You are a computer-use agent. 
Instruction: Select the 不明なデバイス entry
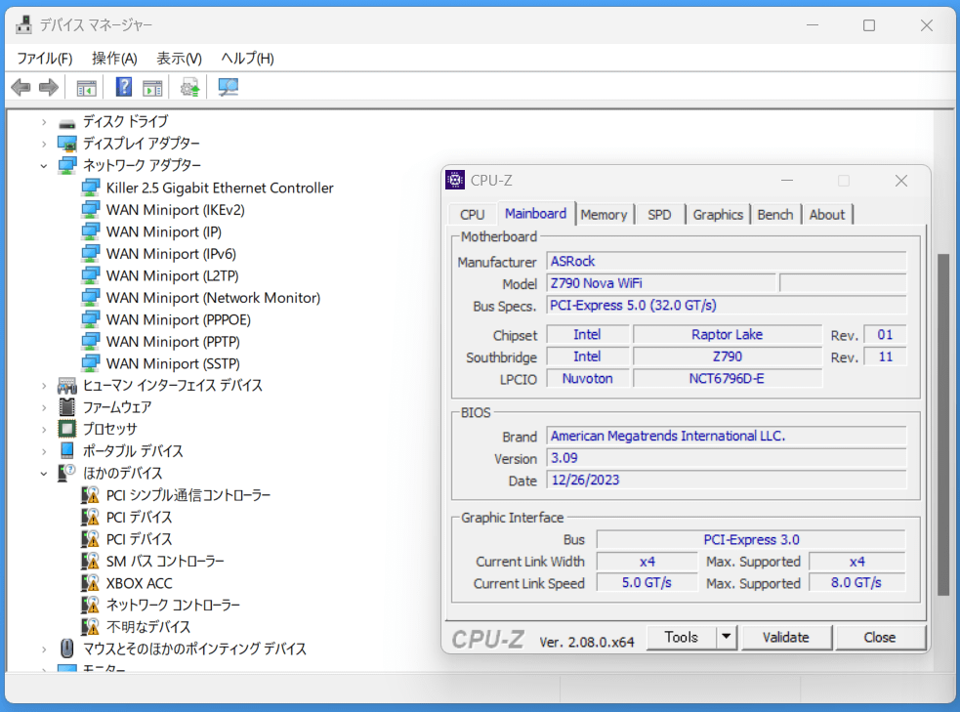tap(148, 627)
